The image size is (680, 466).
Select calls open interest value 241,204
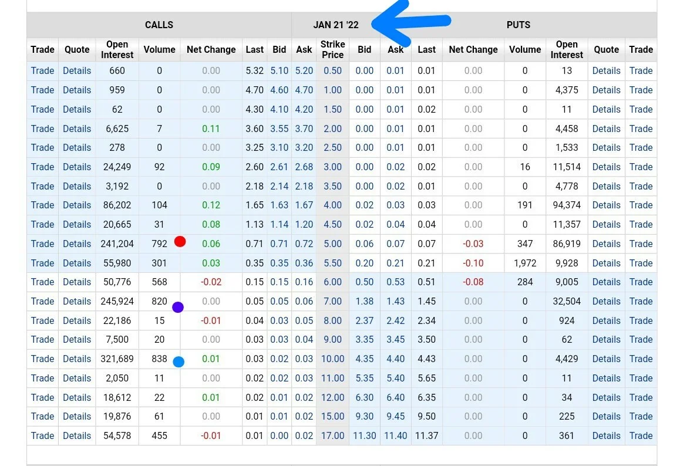click(117, 244)
